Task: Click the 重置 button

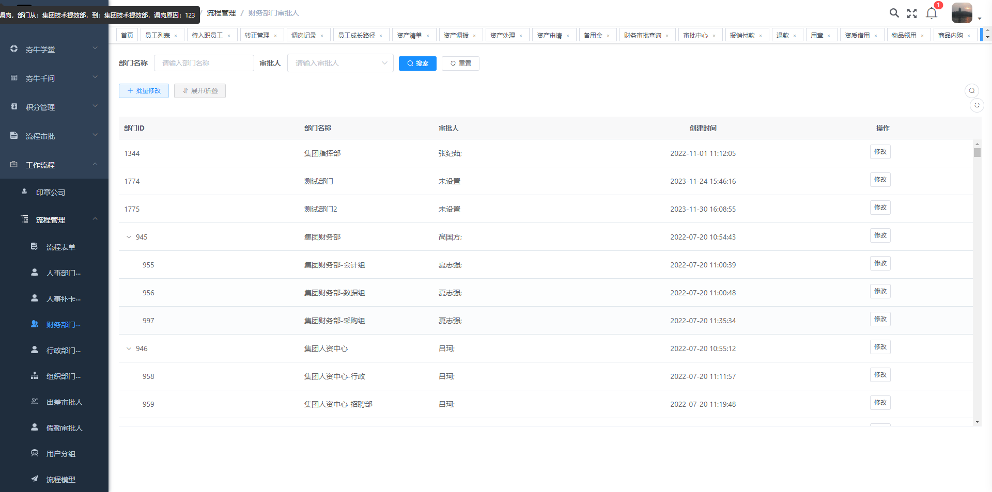Action: tap(460, 64)
